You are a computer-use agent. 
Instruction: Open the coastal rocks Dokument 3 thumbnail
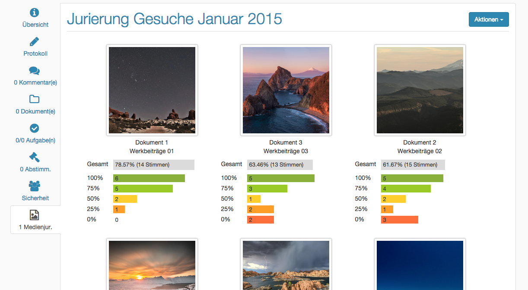(286, 90)
